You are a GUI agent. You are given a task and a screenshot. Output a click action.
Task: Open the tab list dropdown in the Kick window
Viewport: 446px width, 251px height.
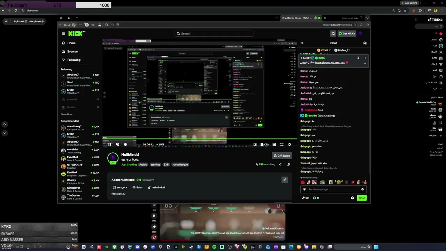pyautogui.click(x=367, y=18)
